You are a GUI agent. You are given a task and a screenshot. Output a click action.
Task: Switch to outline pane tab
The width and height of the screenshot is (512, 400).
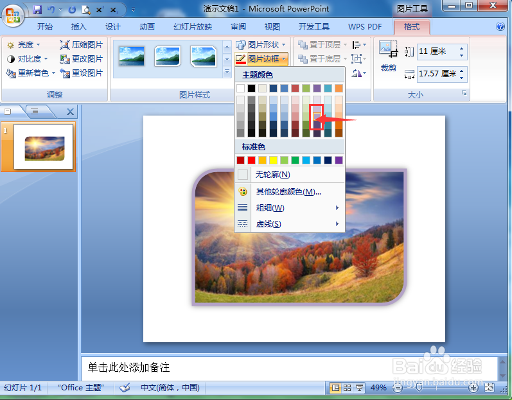pos(35,112)
